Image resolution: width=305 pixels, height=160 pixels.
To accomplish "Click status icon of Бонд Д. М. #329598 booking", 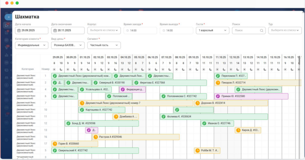I will point(68,123).
